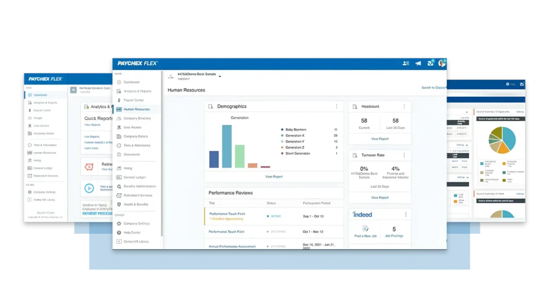Expand the company selector dropdown arrow
The width and height of the screenshot is (547, 308).
click(x=220, y=76)
